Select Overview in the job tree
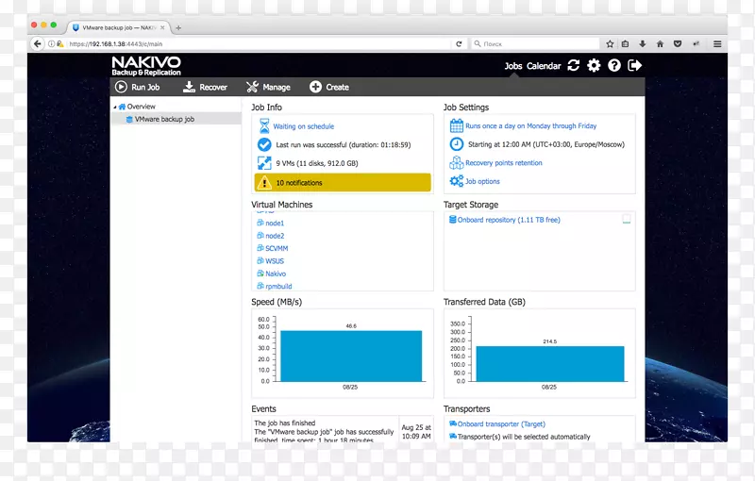 141,107
